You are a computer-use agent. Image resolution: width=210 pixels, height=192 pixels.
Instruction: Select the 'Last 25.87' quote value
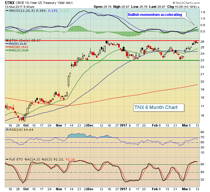coord(157,7)
